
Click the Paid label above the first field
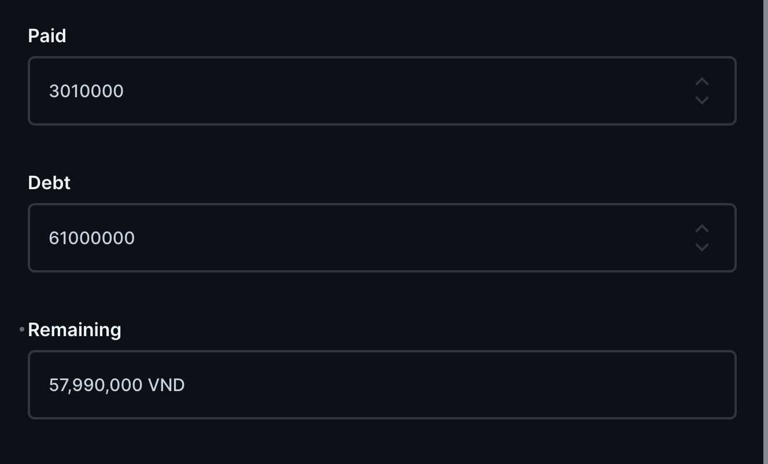coord(47,35)
